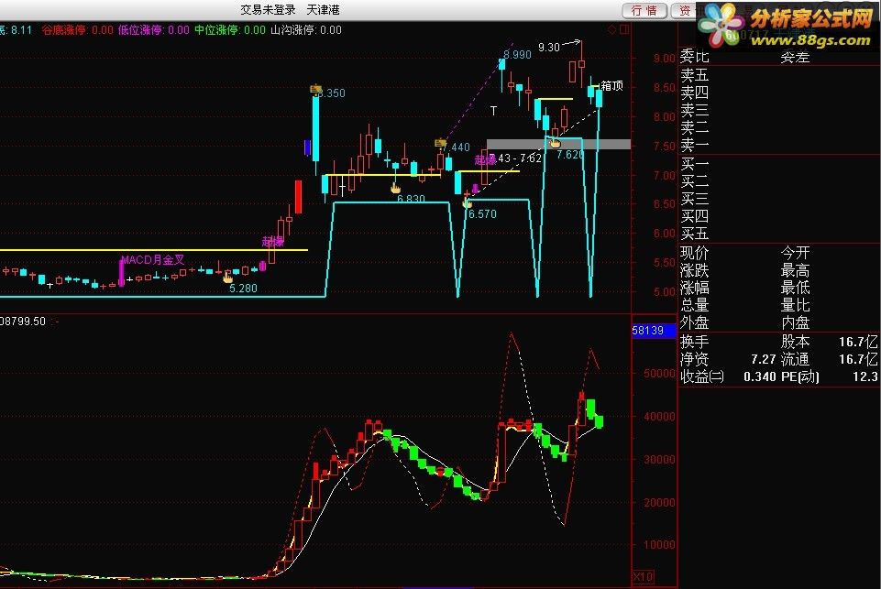Click the flag marker at 8.350 peak
The height and width of the screenshot is (589, 881).
coord(315,89)
